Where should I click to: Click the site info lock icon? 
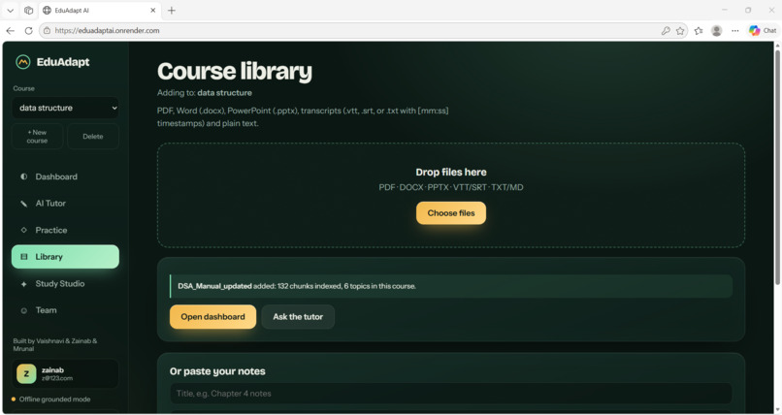pyautogui.click(x=47, y=31)
